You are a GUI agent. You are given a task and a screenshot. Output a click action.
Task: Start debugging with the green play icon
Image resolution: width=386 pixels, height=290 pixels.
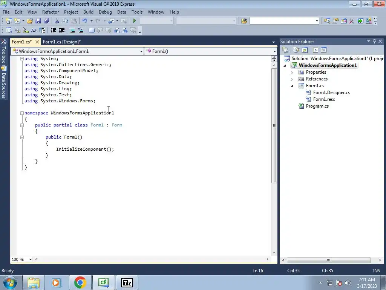(x=135, y=21)
